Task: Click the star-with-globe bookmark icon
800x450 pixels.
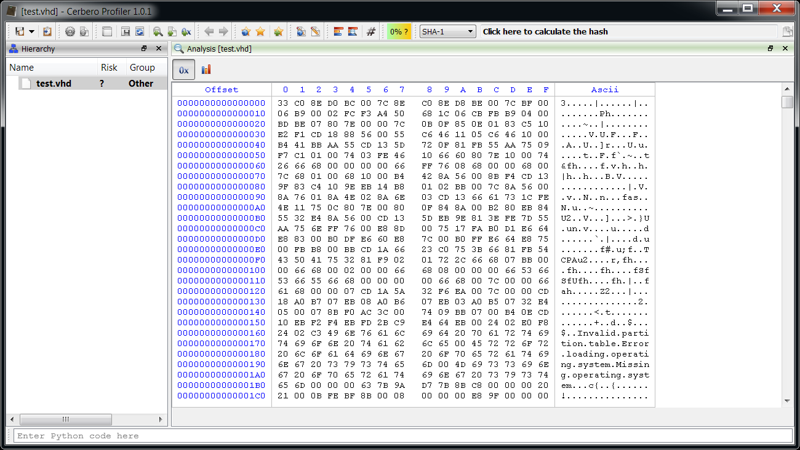Action: tap(246, 31)
